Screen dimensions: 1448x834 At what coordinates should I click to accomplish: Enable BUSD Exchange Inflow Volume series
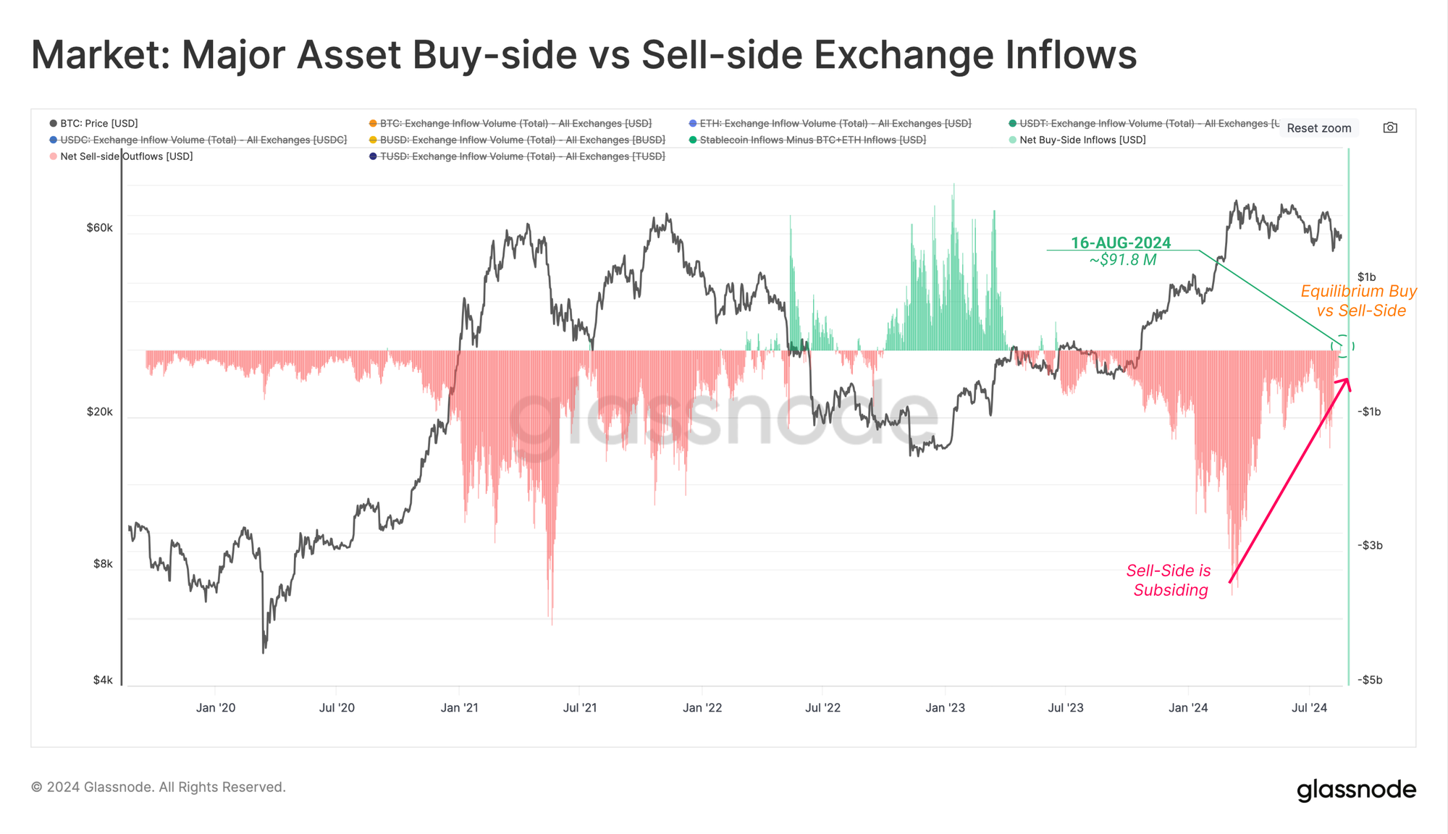point(517,140)
